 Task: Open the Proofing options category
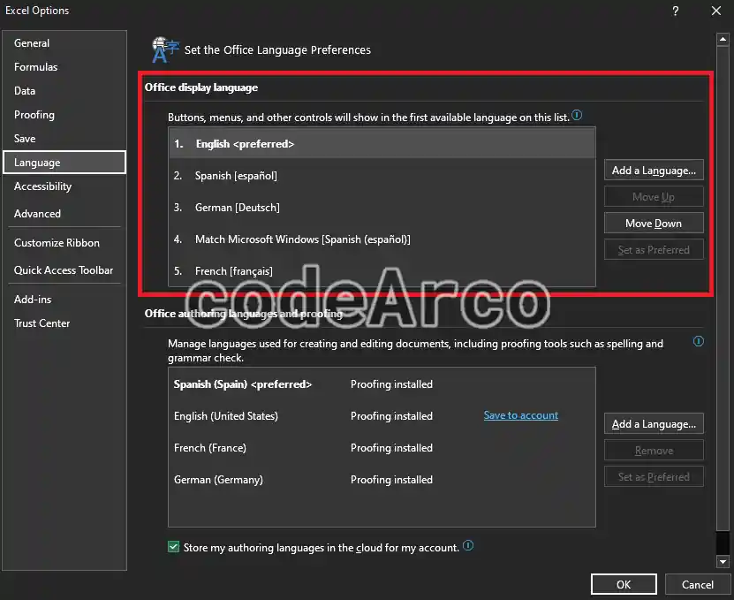click(x=64, y=115)
